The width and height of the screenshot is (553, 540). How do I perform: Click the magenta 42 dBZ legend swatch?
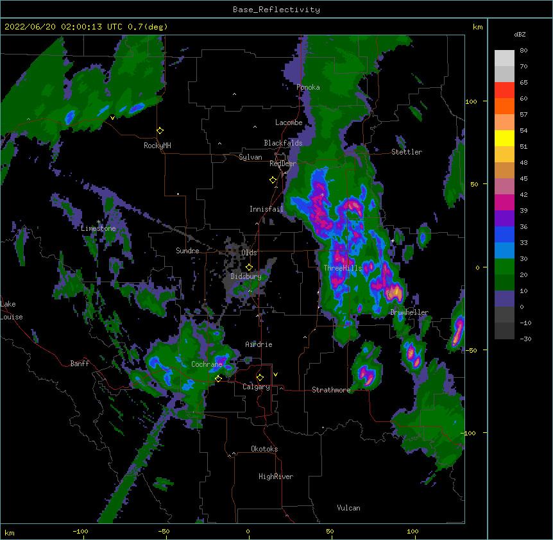pos(504,202)
